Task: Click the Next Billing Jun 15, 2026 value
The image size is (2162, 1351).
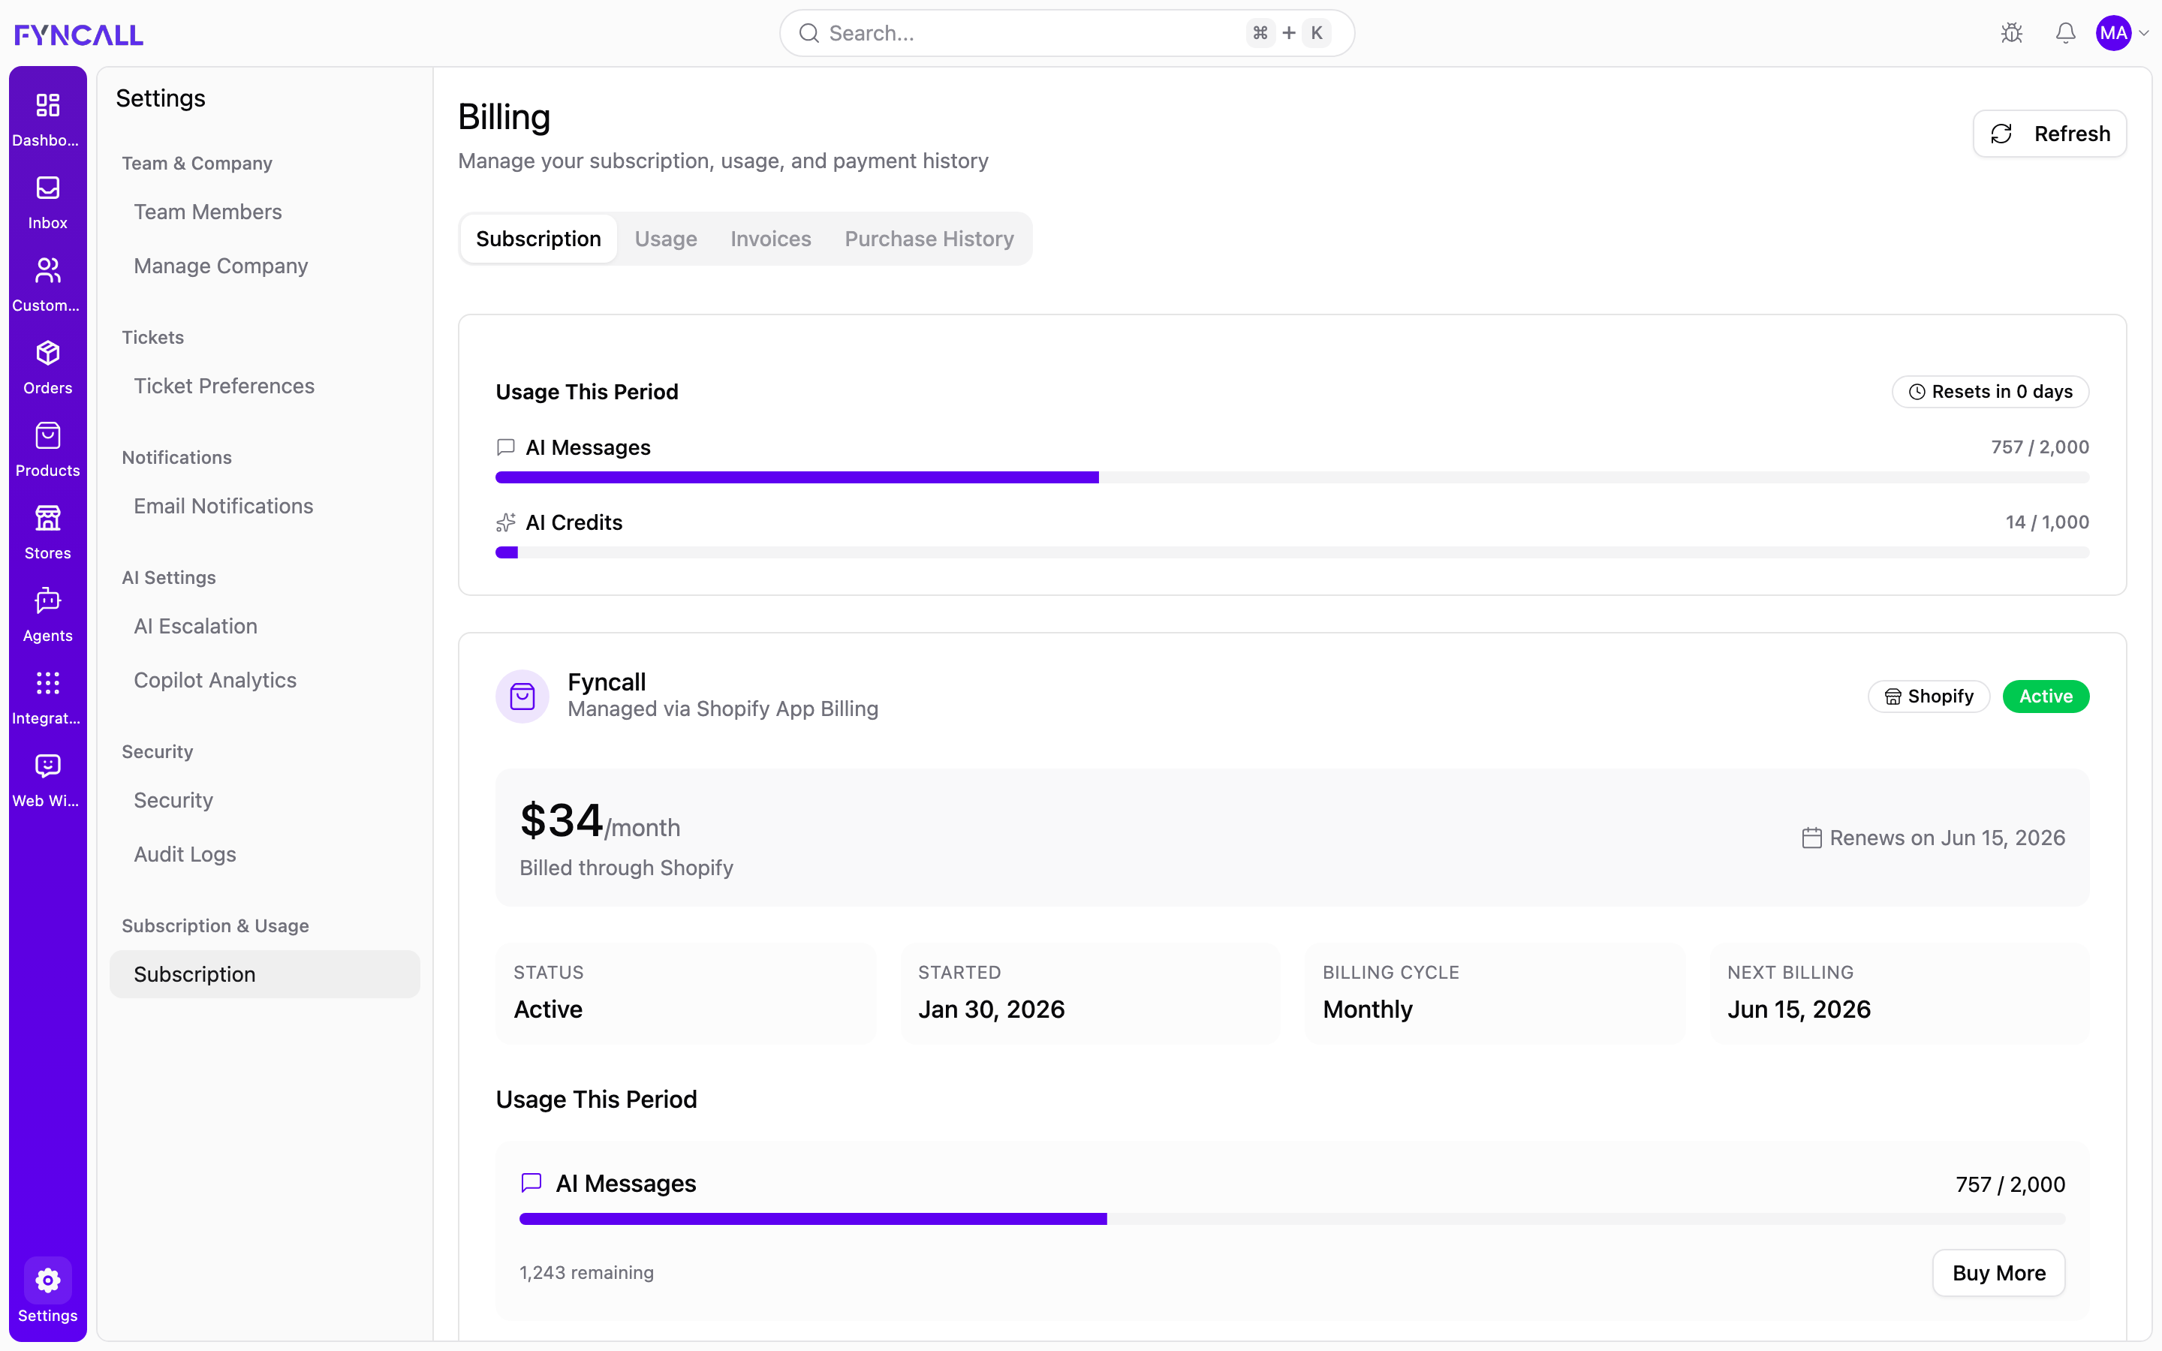Action: coord(1799,1009)
